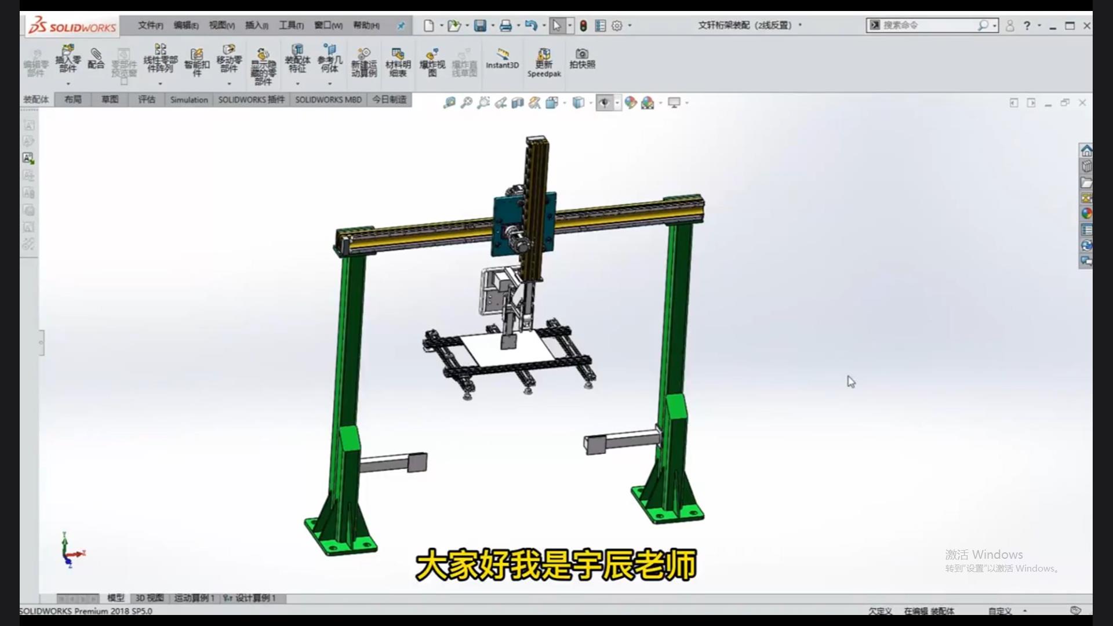The height and width of the screenshot is (626, 1113).
Task: Switch to 3D 视图 bottom tab
Action: (x=150, y=598)
